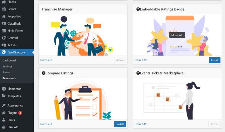Viewport: 225px width, 132px height.
Task: Select the Extensions submenu item
Action: [9, 78]
